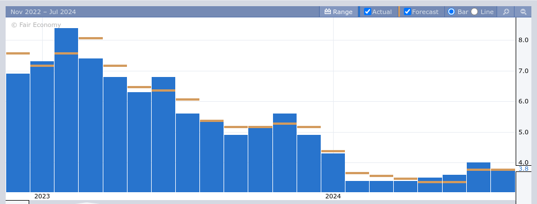Select the Bar chart radio button
537x204 pixels.
[452, 12]
